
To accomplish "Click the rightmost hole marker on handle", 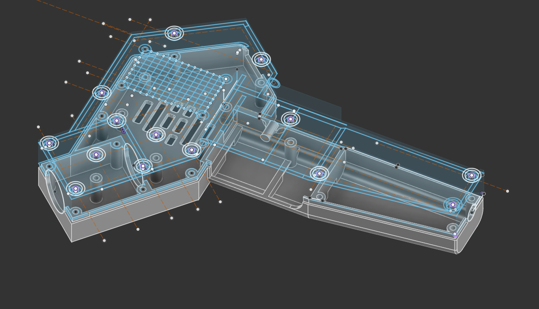I will click(471, 175).
